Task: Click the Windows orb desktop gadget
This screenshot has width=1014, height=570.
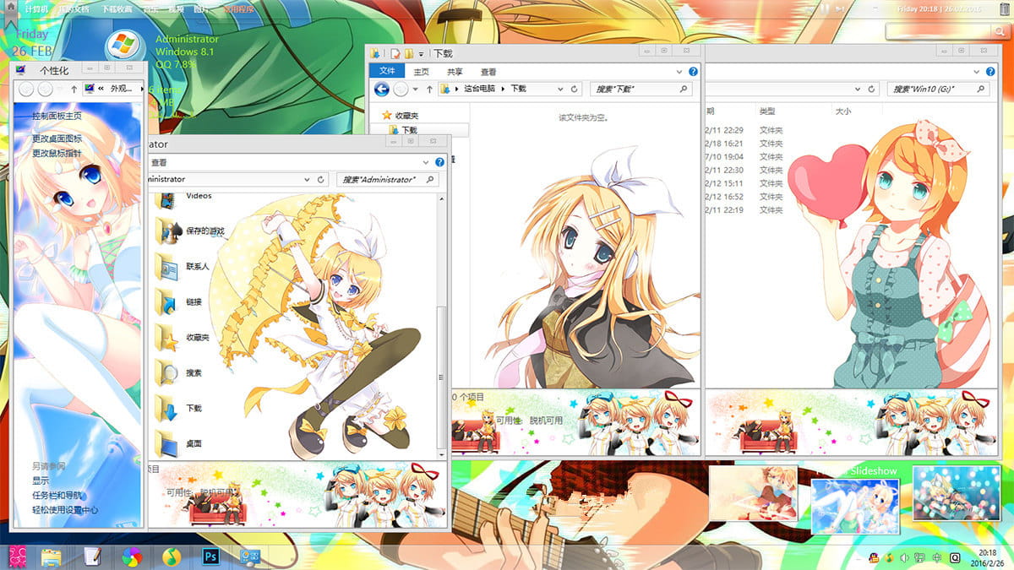Action: pos(123,45)
